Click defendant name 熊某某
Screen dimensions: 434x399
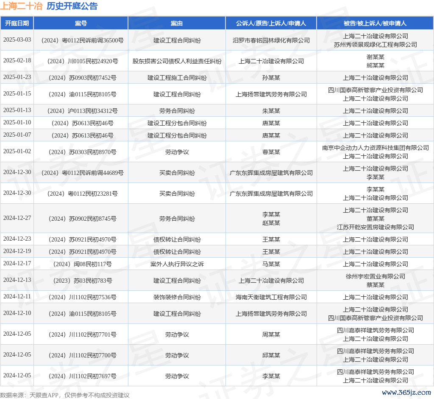pos(376,65)
